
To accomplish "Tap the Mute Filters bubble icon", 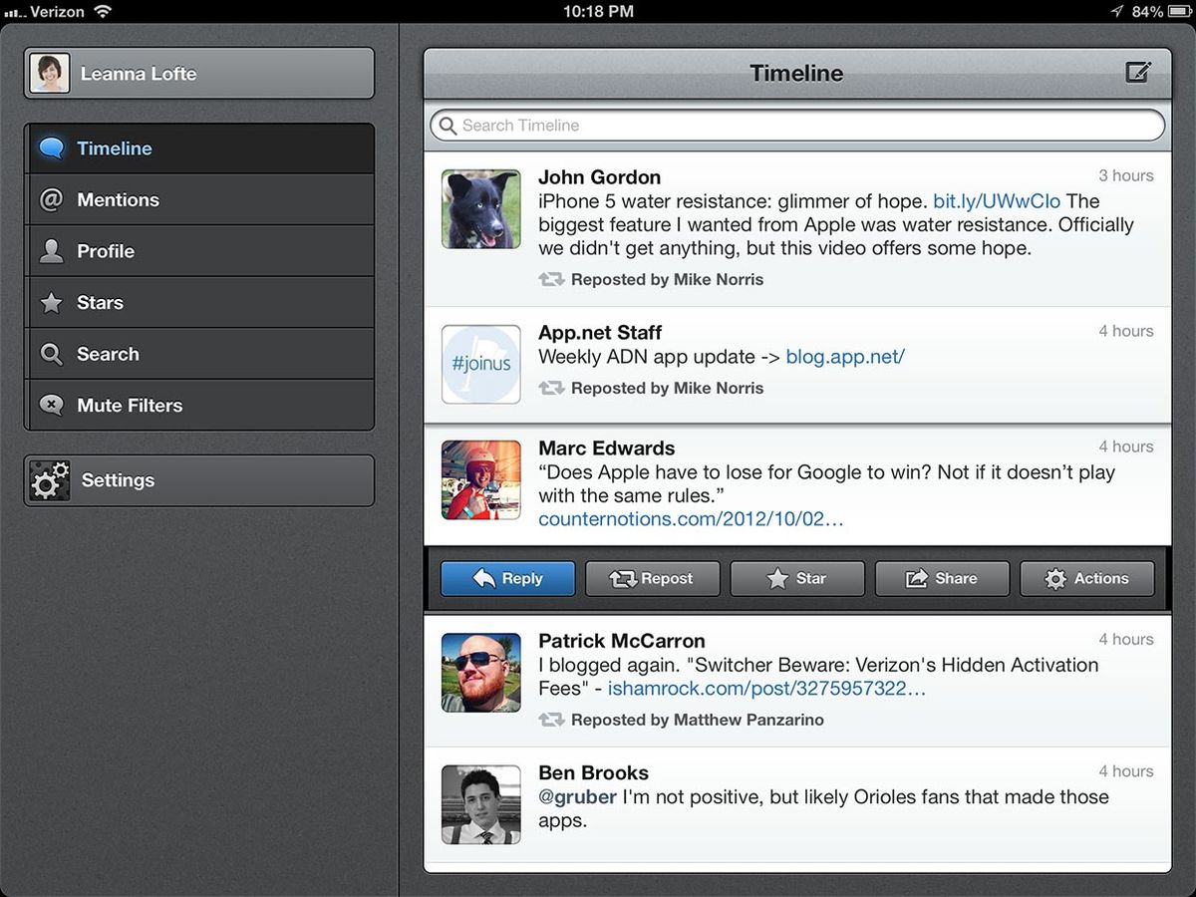I will point(51,406).
